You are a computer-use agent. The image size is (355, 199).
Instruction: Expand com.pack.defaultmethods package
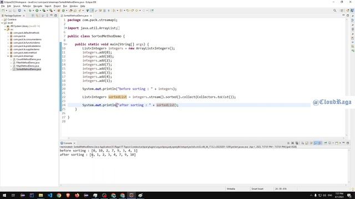click(8, 33)
